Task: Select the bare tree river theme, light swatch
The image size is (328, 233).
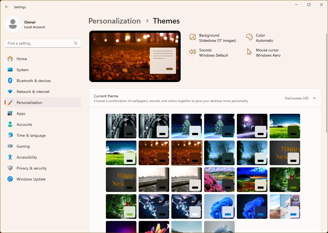Action: click(x=252, y=153)
